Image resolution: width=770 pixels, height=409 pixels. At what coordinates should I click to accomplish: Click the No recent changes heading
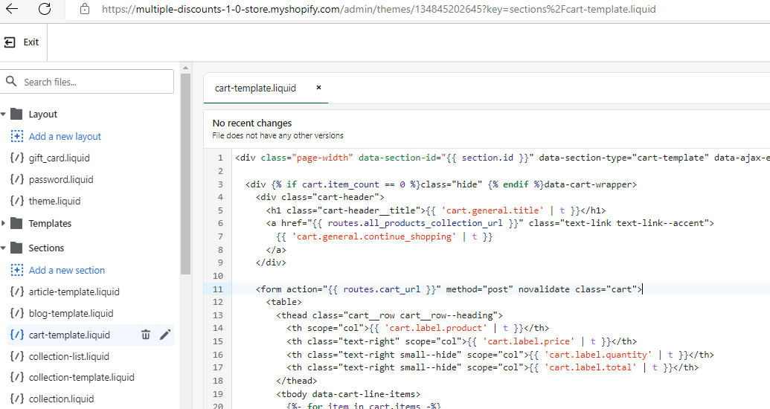[x=252, y=123]
